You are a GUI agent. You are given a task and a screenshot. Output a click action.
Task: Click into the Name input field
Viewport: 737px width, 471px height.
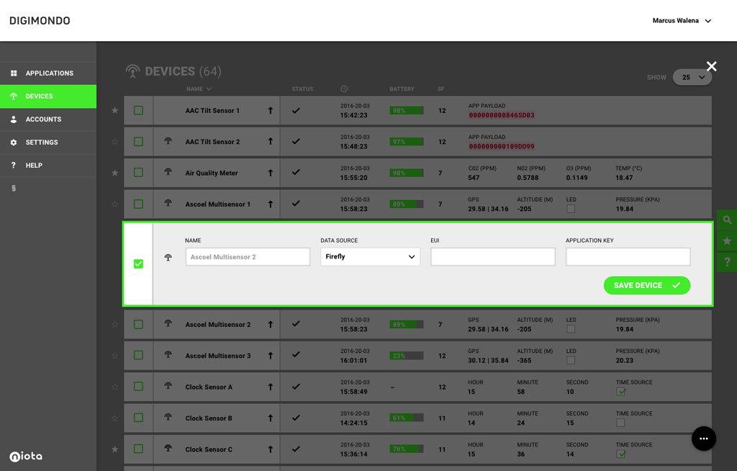point(248,257)
